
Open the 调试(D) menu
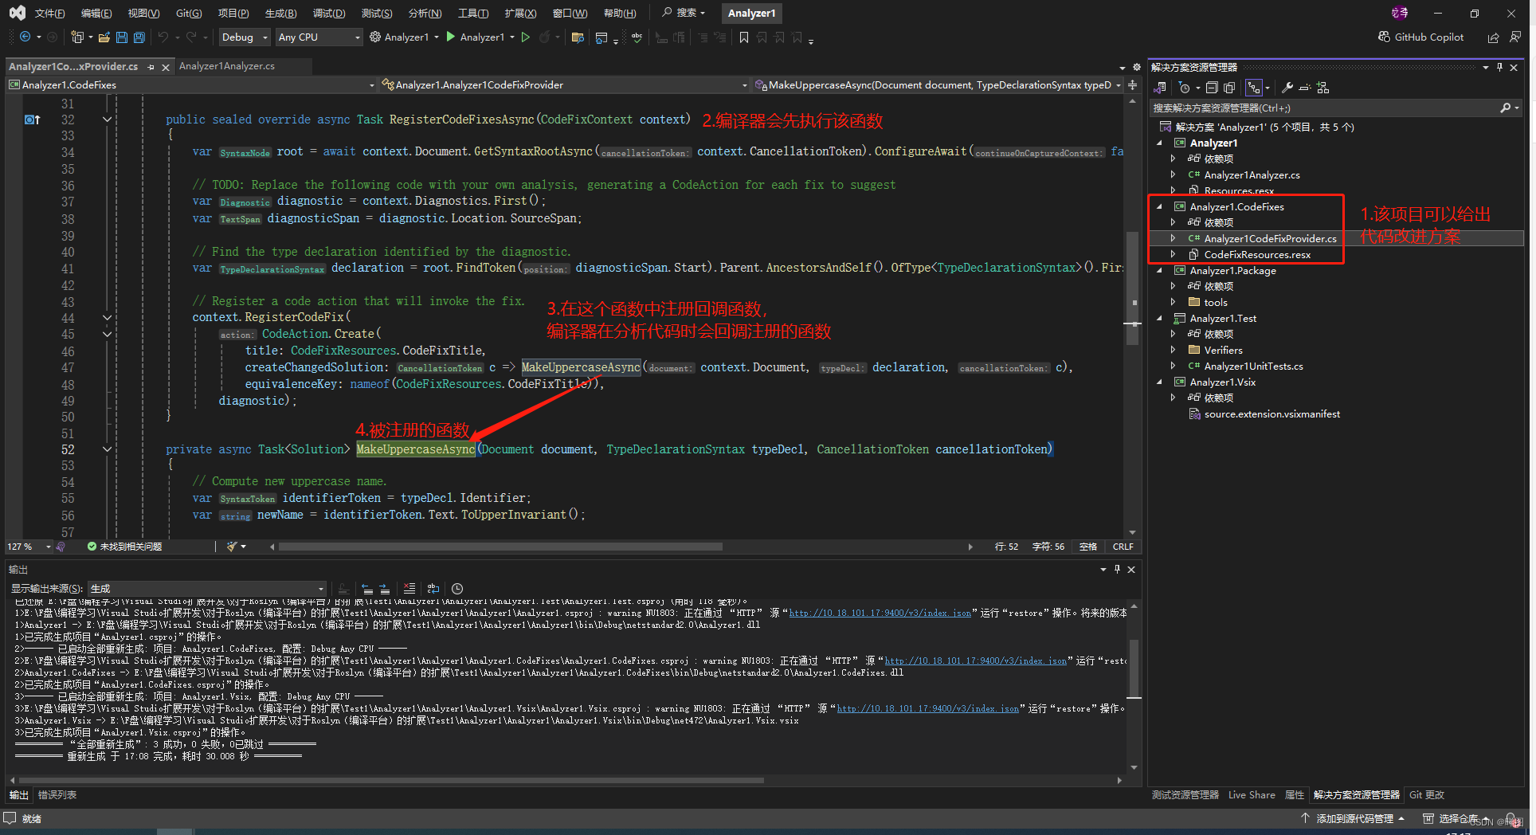329,14
